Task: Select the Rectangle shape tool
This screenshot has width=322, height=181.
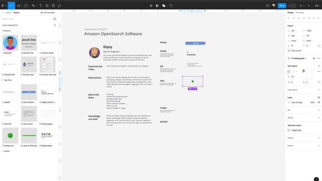Action: coord(26,6)
